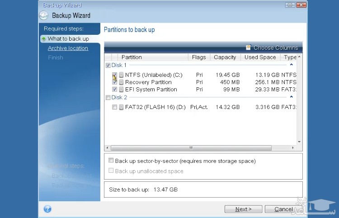
Task: Select the FAT32 (FLASH 16) (D:) partition checkbox
Action: [x=115, y=107]
